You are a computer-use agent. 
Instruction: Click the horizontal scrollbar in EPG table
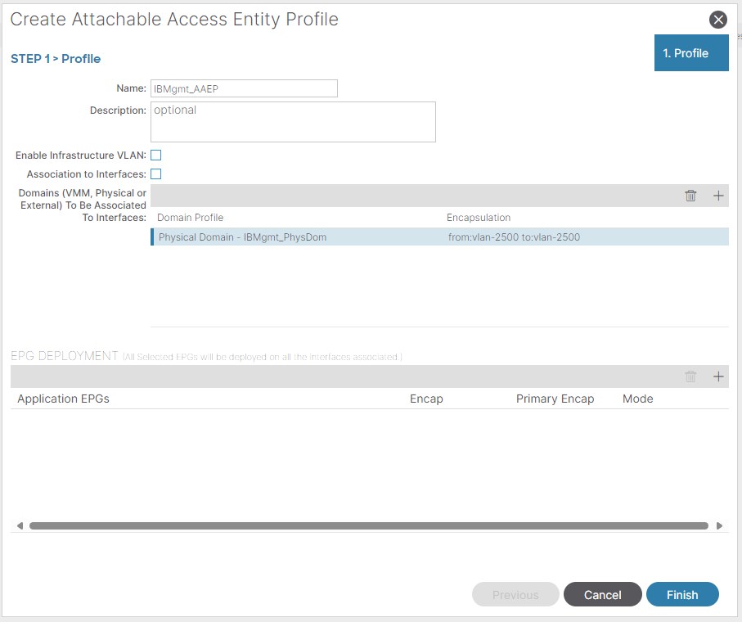(x=368, y=526)
